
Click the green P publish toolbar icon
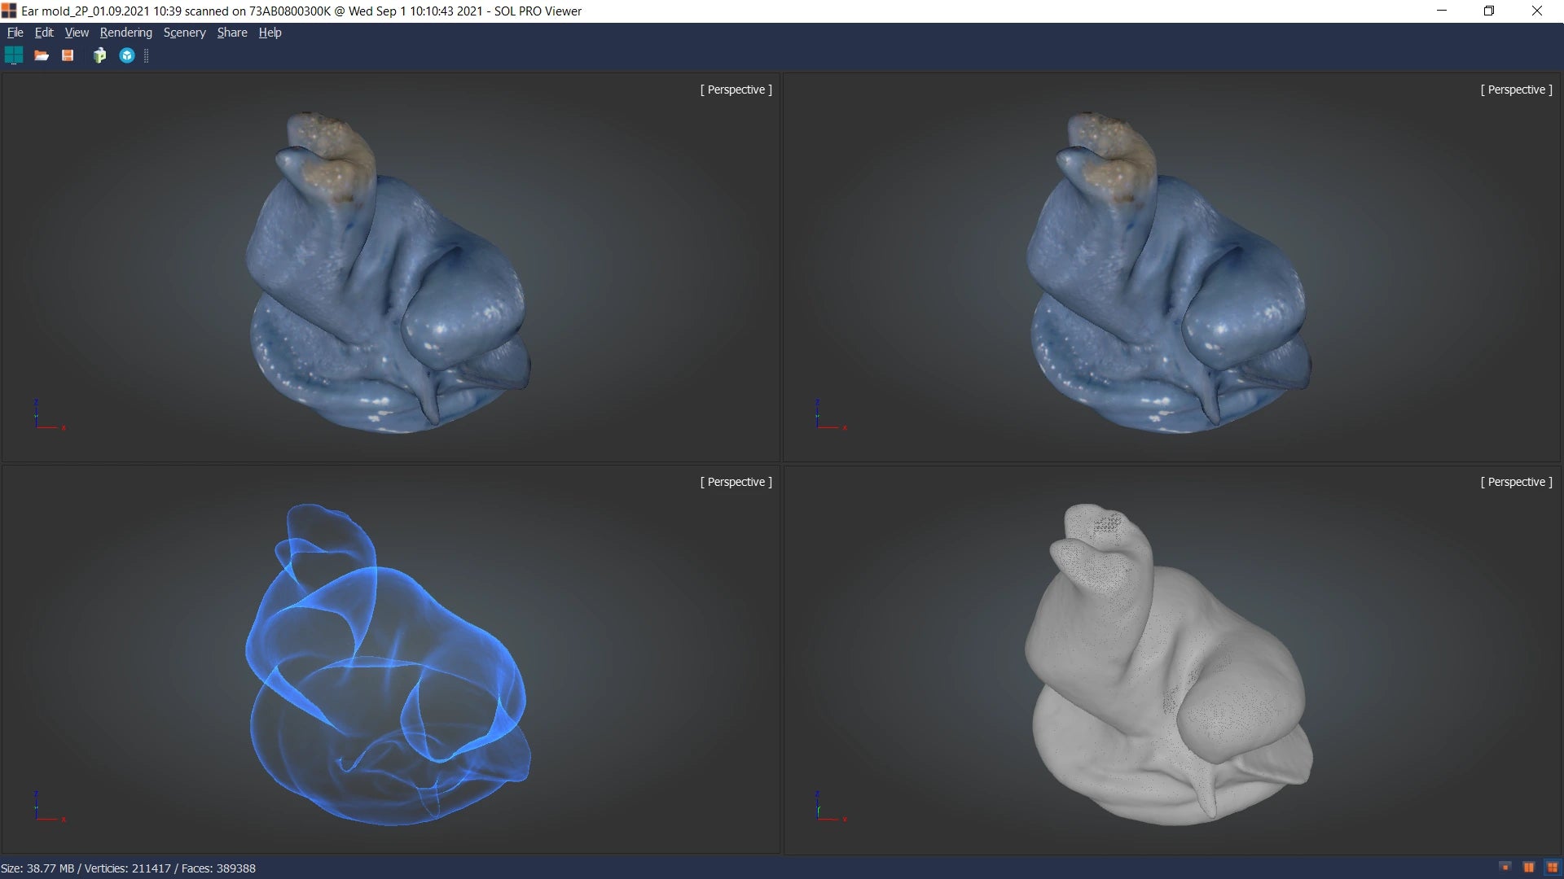(x=99, y=55)
